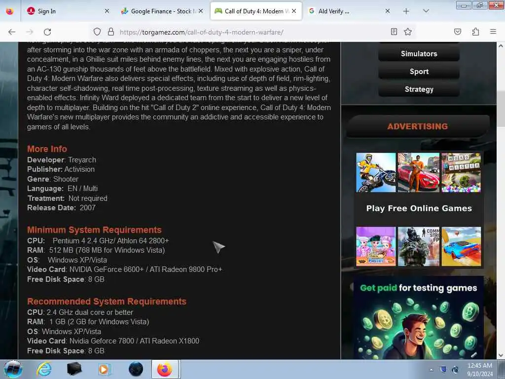
Task: Show hidden system tray icons
Action: tap(431, 370)
